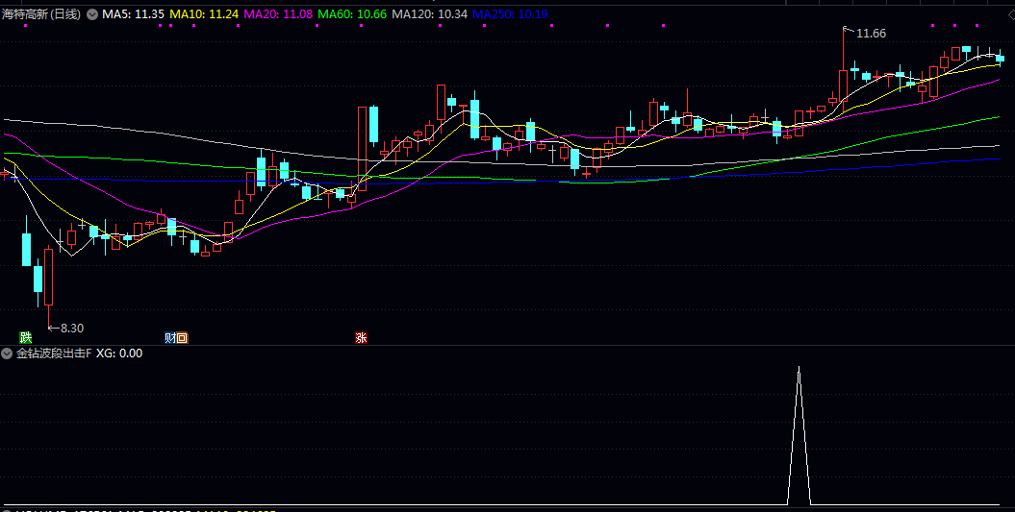The width and height of the screenshot is (1015, 512).
Task: Click the green 跌 event marker icon
Action: [25, 337]
